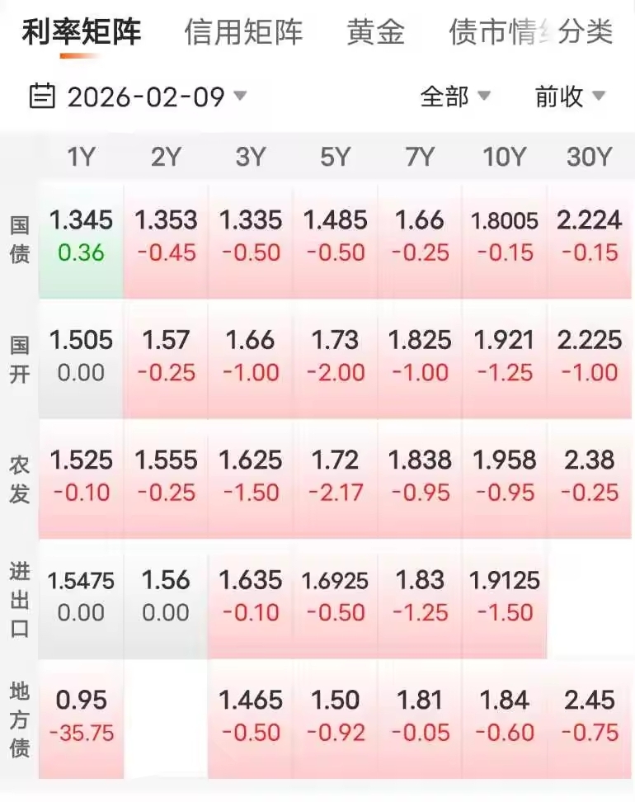Select the 国开 row label
The image size is (635, 802).
[19, 357]
